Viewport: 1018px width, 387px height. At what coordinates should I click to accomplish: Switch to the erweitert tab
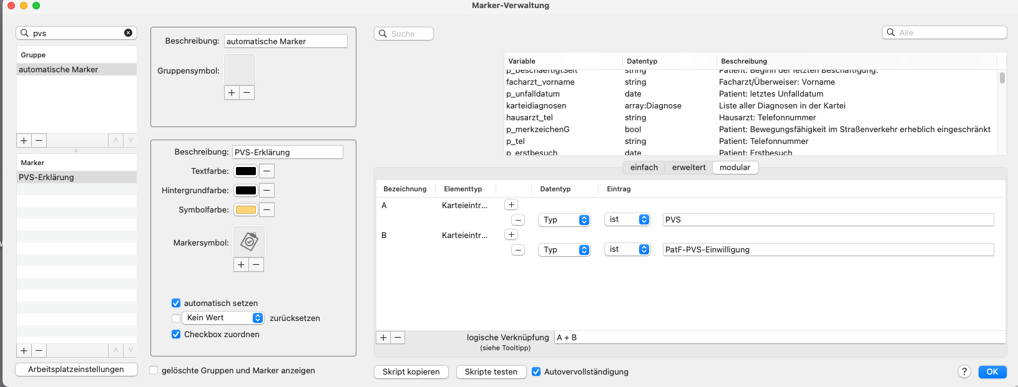click(689, 168)
